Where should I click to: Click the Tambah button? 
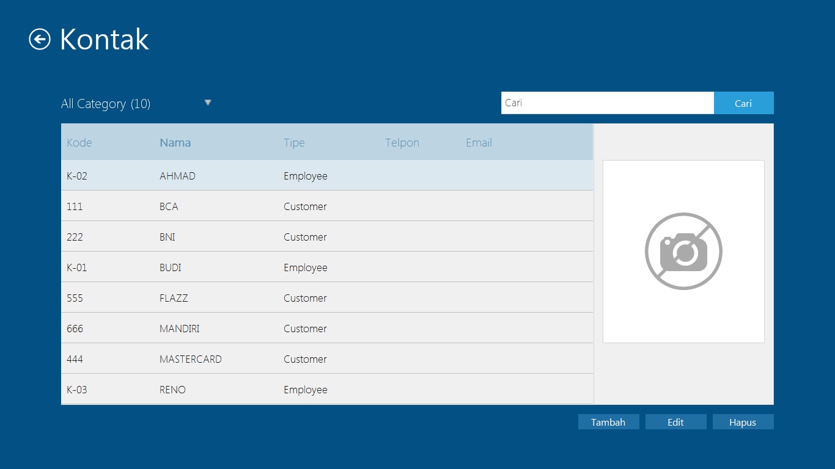point(608,422)
